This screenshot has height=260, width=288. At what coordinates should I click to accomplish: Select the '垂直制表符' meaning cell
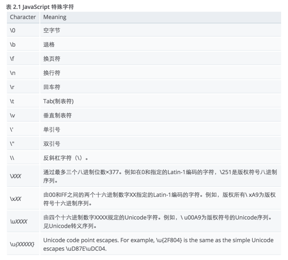coord(161,115)
